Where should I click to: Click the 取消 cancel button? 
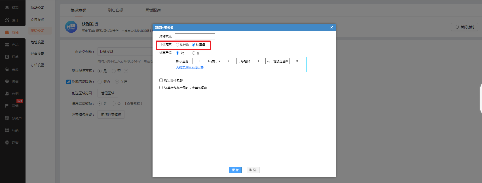tap(253, 170)
